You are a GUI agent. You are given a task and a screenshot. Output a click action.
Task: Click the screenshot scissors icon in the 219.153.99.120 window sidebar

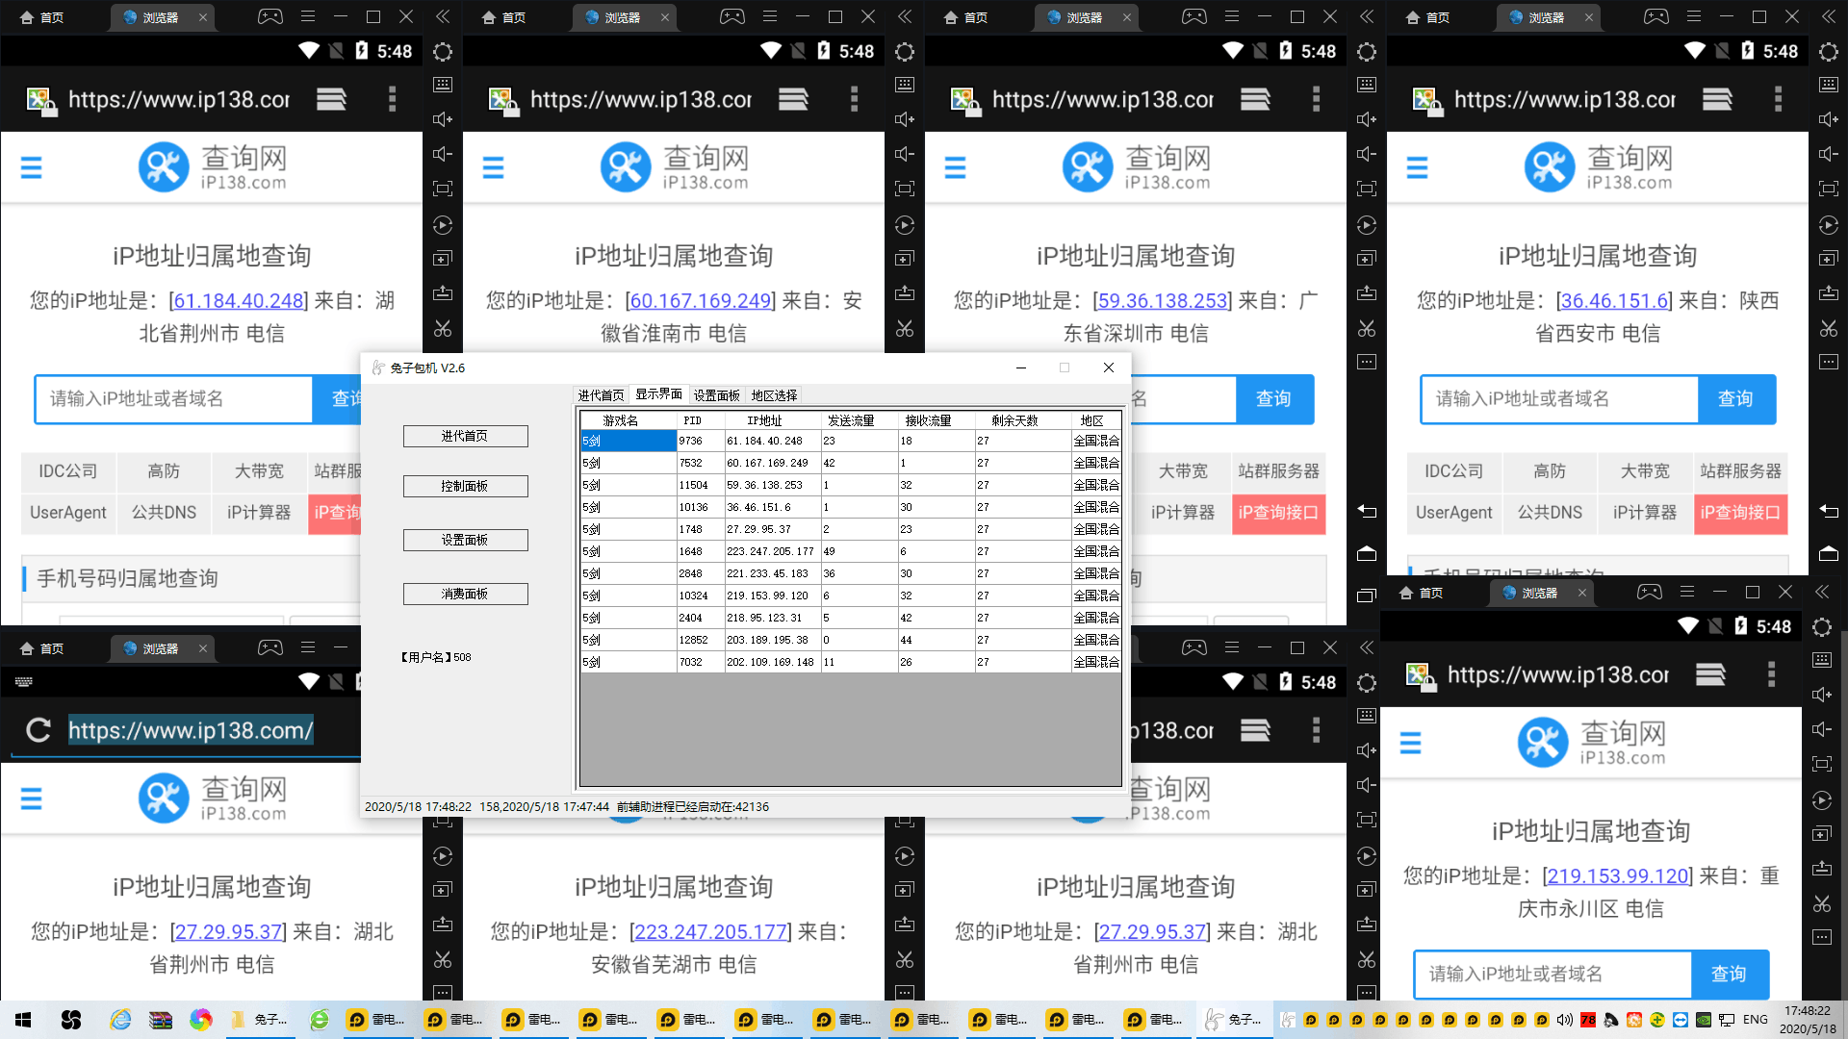click(x=1822, y=903)
